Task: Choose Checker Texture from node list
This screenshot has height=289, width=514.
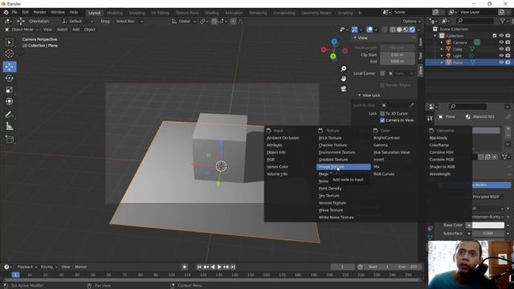Action: tap(332, 145)
